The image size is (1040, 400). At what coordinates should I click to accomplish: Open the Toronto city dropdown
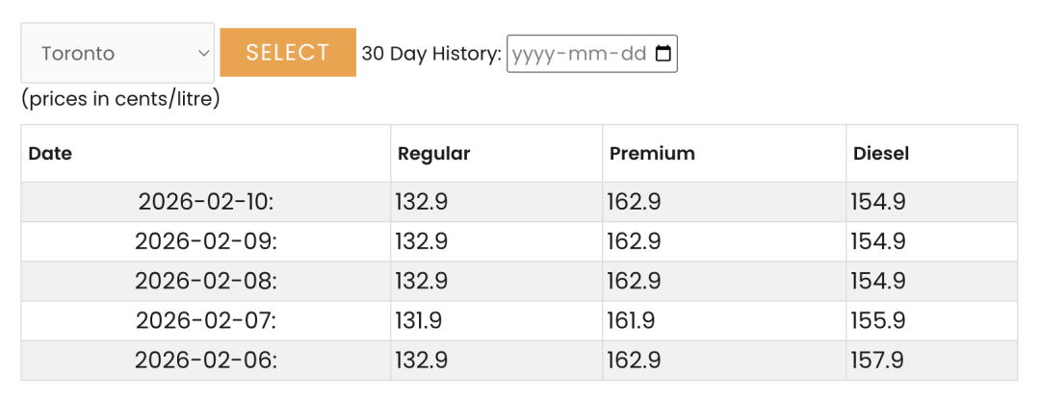pos(117,53)
